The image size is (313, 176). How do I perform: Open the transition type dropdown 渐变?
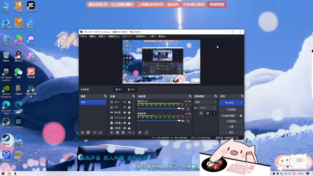coord(205,102)
